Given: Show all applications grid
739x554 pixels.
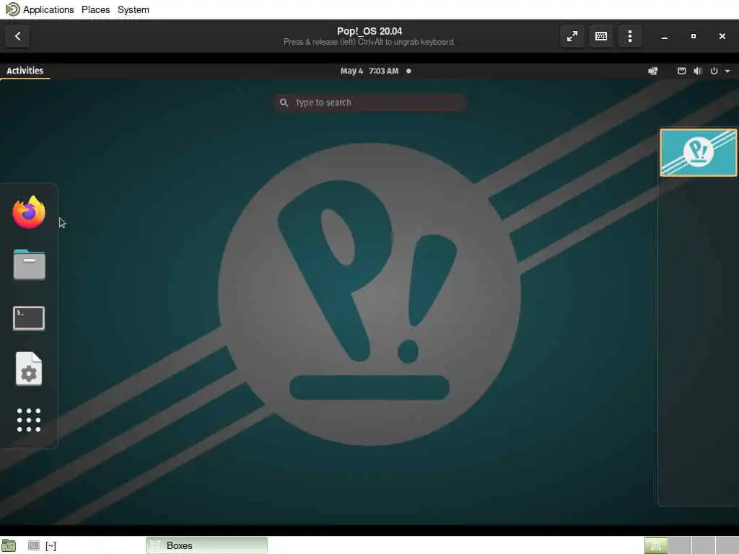Looking at the screenshot, I should (x=29, y=420).
